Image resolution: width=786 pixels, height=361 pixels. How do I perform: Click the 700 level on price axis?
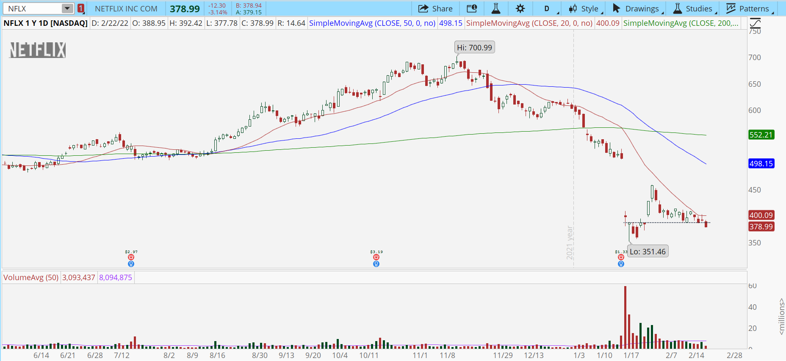pos(755,58)
